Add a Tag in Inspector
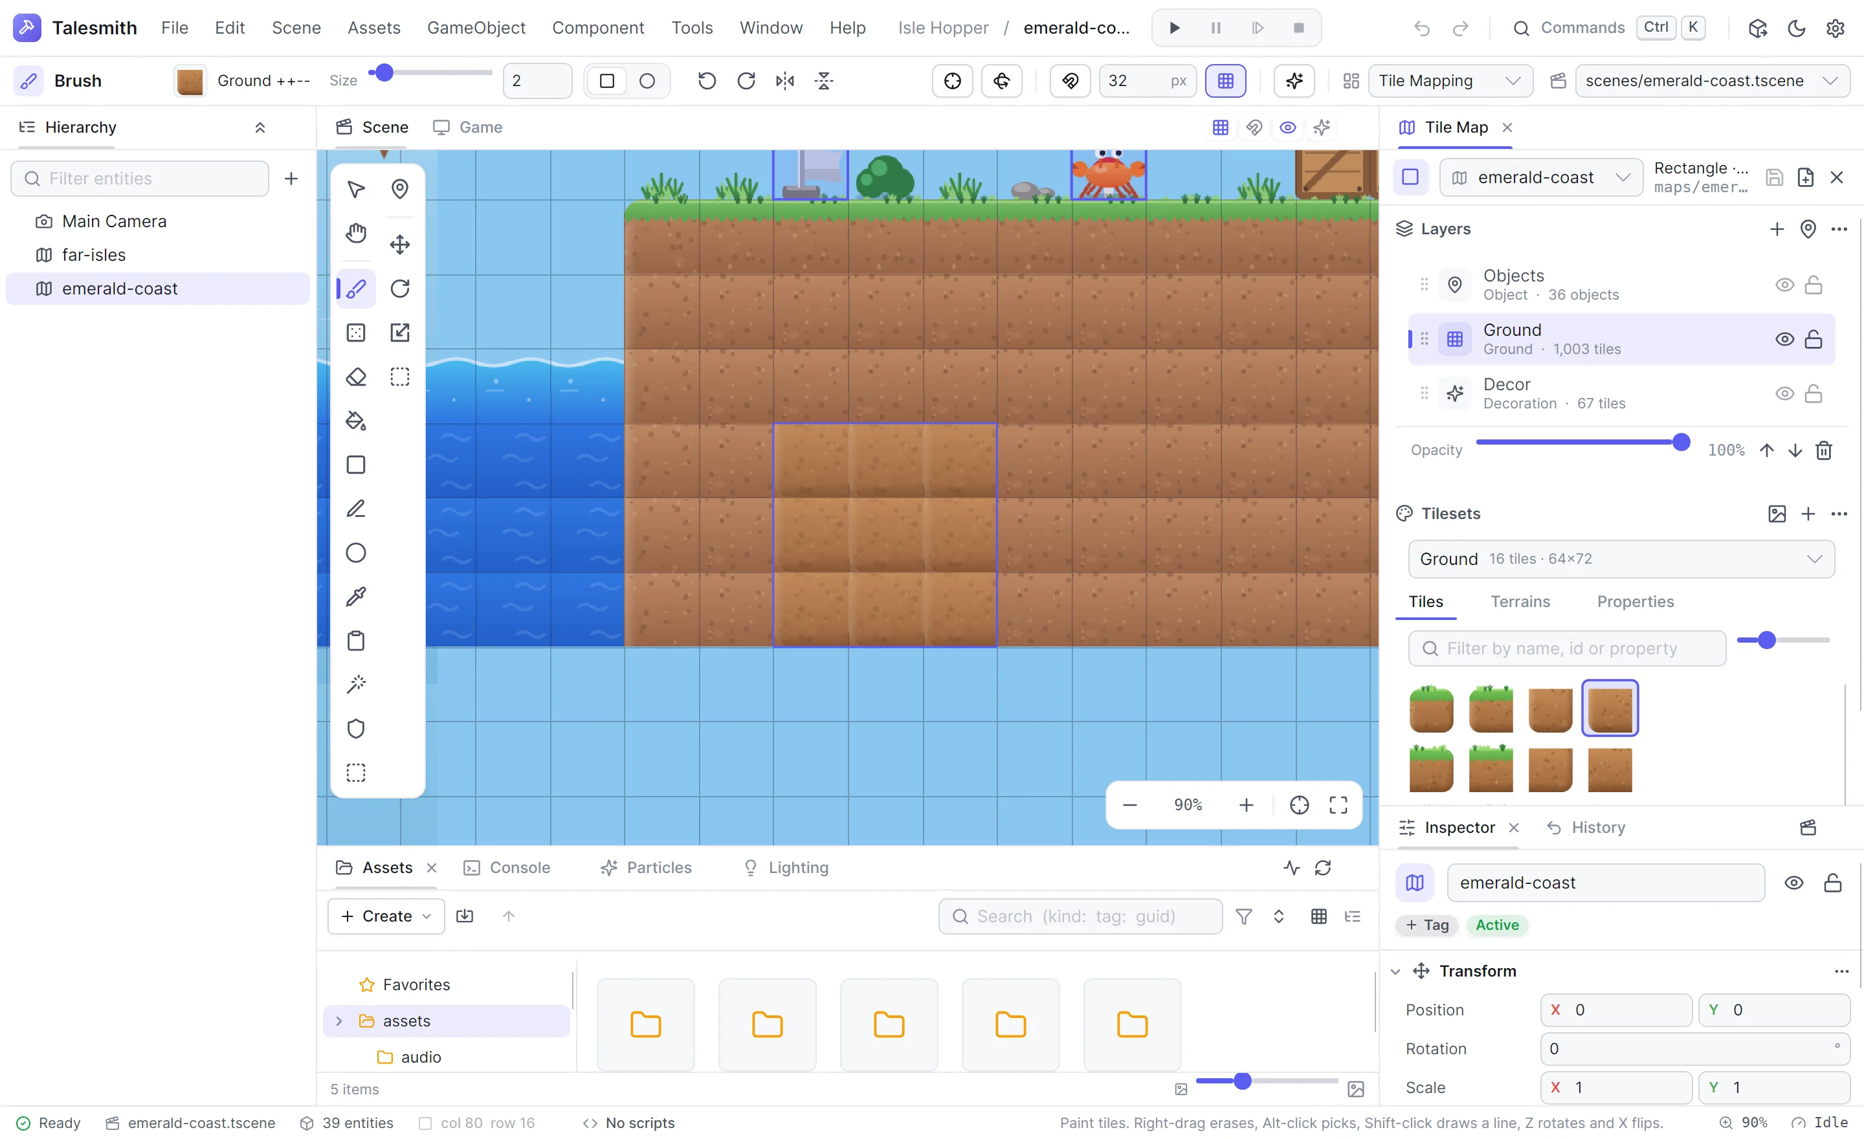 tap(1426, 925)
